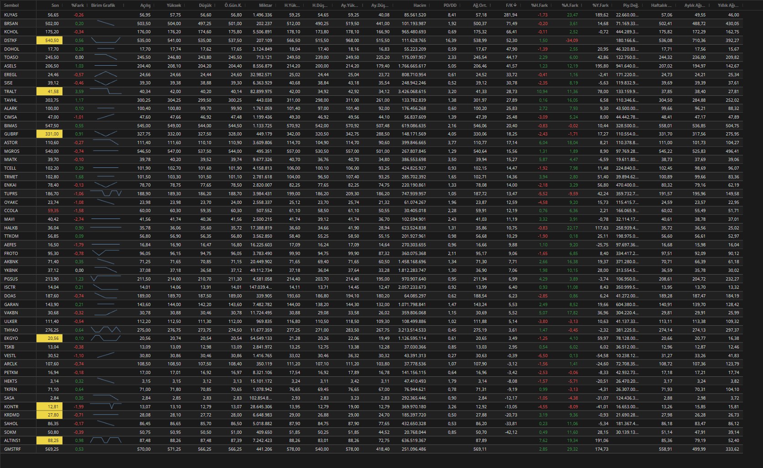Select the MGROS symbol row

(x=371, y=151)
